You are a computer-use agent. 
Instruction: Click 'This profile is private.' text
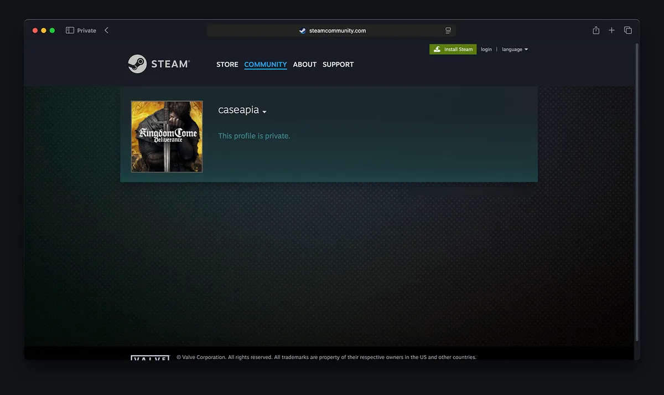point(254,136)
